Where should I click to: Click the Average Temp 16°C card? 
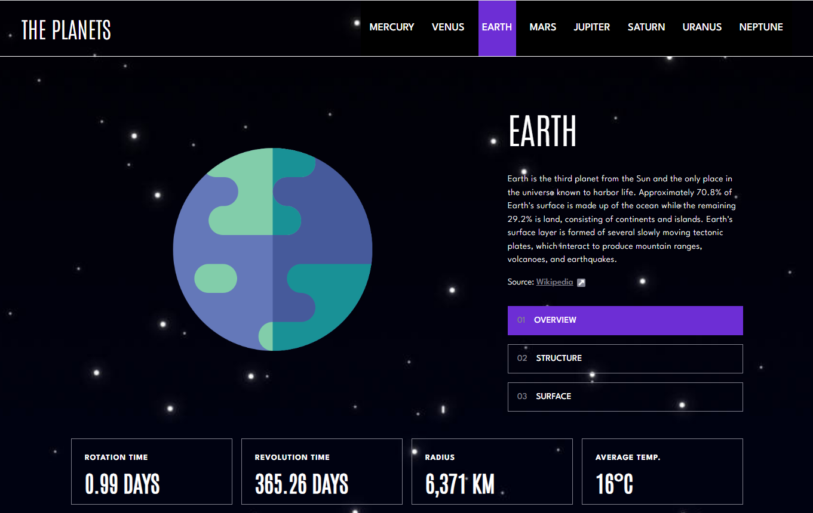point(662,472)
